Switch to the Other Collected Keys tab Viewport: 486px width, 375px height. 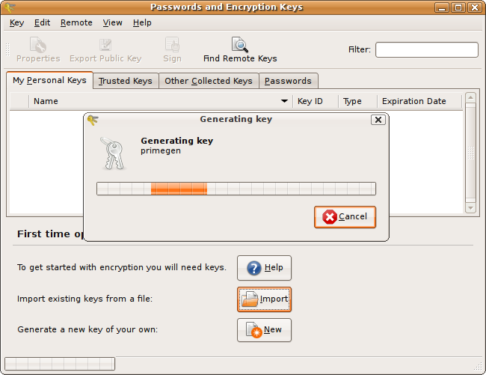[208, 81]
